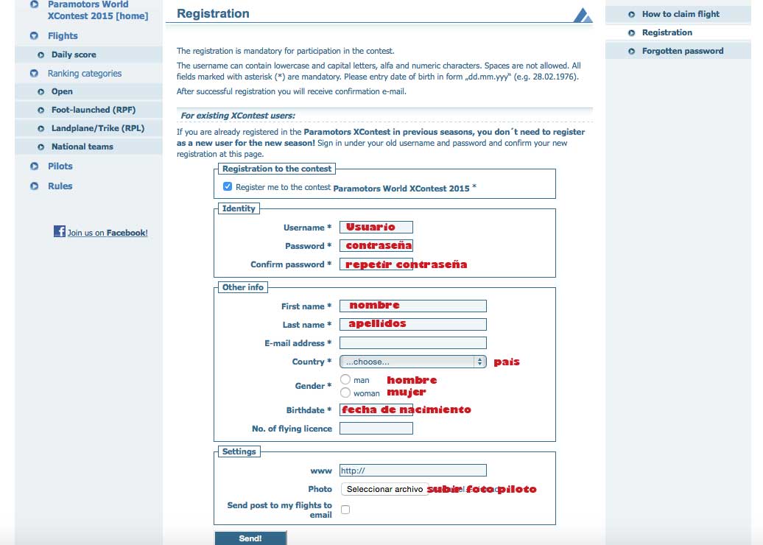Open the Country dropdown list

[x=412, y=362]
